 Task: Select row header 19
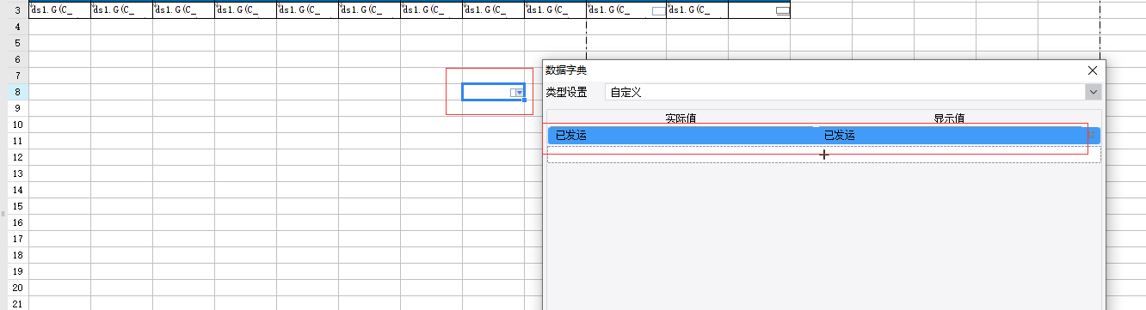[x=18, y=271]
